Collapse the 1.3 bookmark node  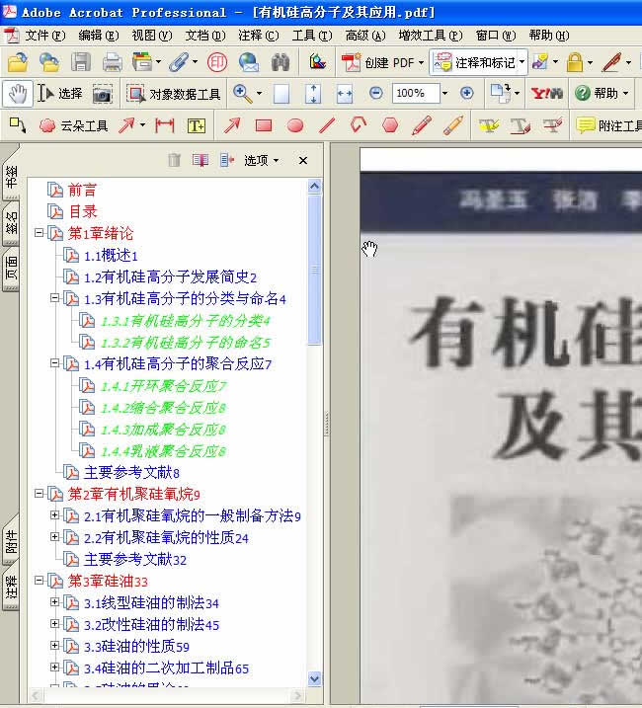click(54, 298)
